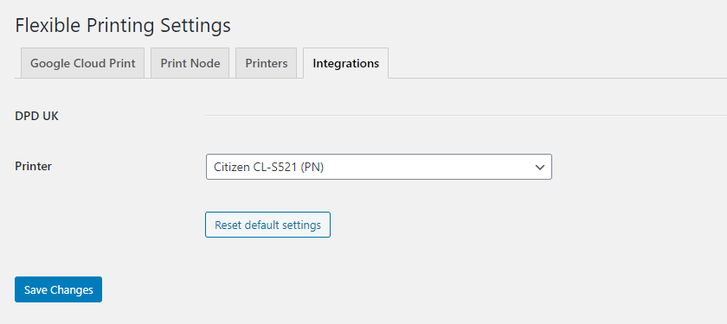Click the word Node in the second tab
This screenshot has height=324, width=727.
coord(206,63)
